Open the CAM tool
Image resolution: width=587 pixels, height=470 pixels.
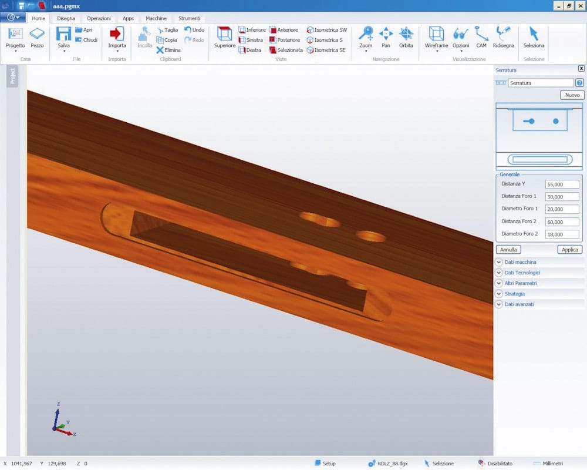click(x=481, y=36)
